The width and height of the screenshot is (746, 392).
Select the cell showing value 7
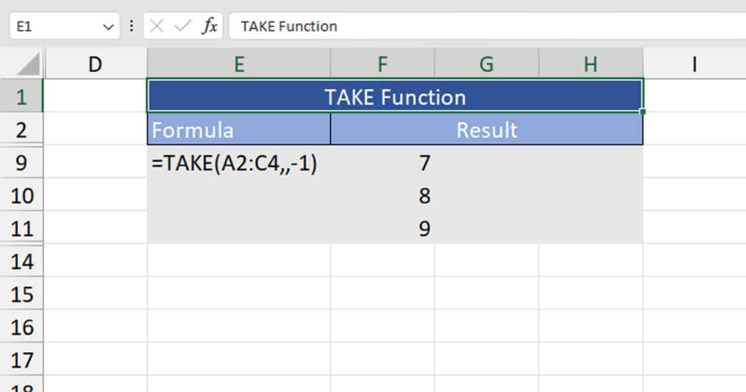[423, 162]
